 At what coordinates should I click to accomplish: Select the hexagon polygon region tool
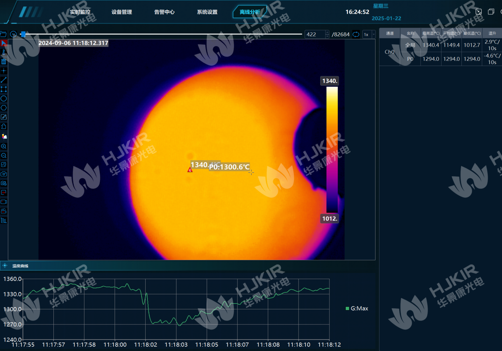tap(4, 108)
